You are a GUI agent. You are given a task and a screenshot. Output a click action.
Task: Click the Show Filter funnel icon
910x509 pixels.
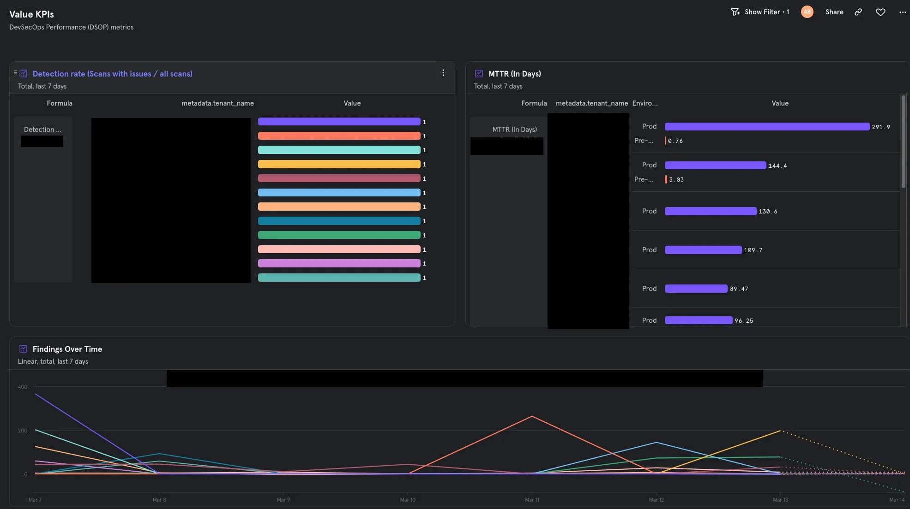735,12
